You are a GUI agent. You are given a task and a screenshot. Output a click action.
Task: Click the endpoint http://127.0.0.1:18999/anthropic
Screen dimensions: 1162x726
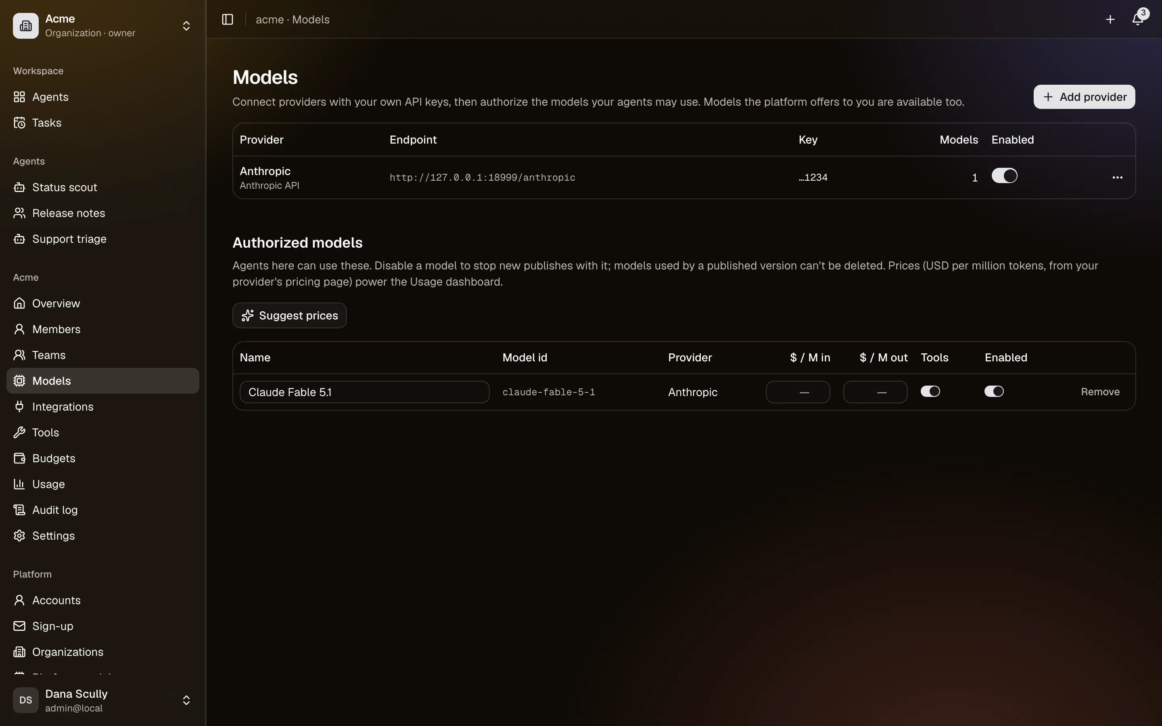[482, 177]
